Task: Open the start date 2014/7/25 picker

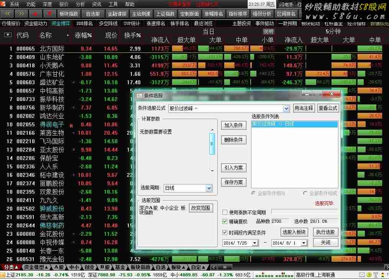Action: [x=254, y=243]
